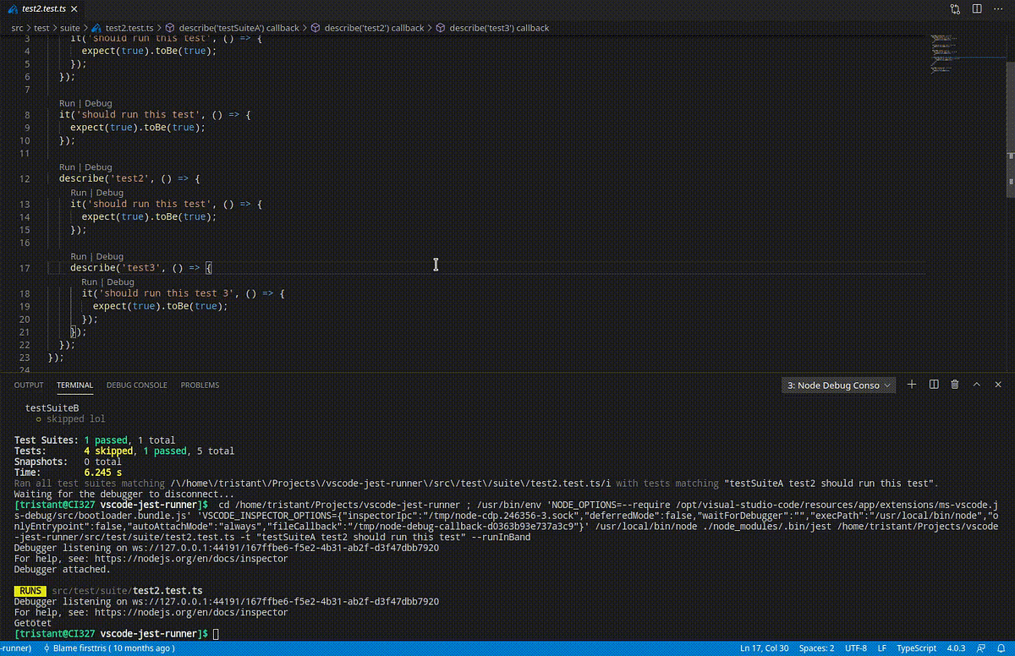Click expect(true).toBe(true) on line 19
The image size is (1015, 656).
tap(160, 307)
